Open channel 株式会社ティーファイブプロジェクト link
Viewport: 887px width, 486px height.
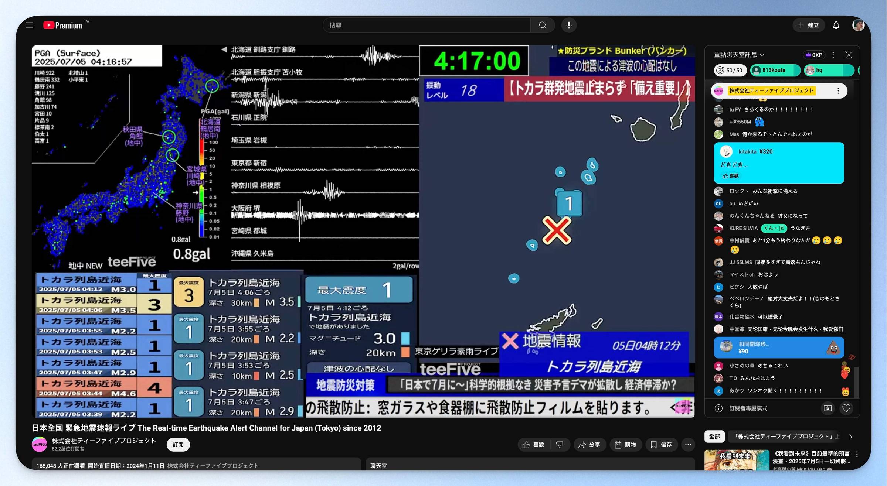click(103, 441)
